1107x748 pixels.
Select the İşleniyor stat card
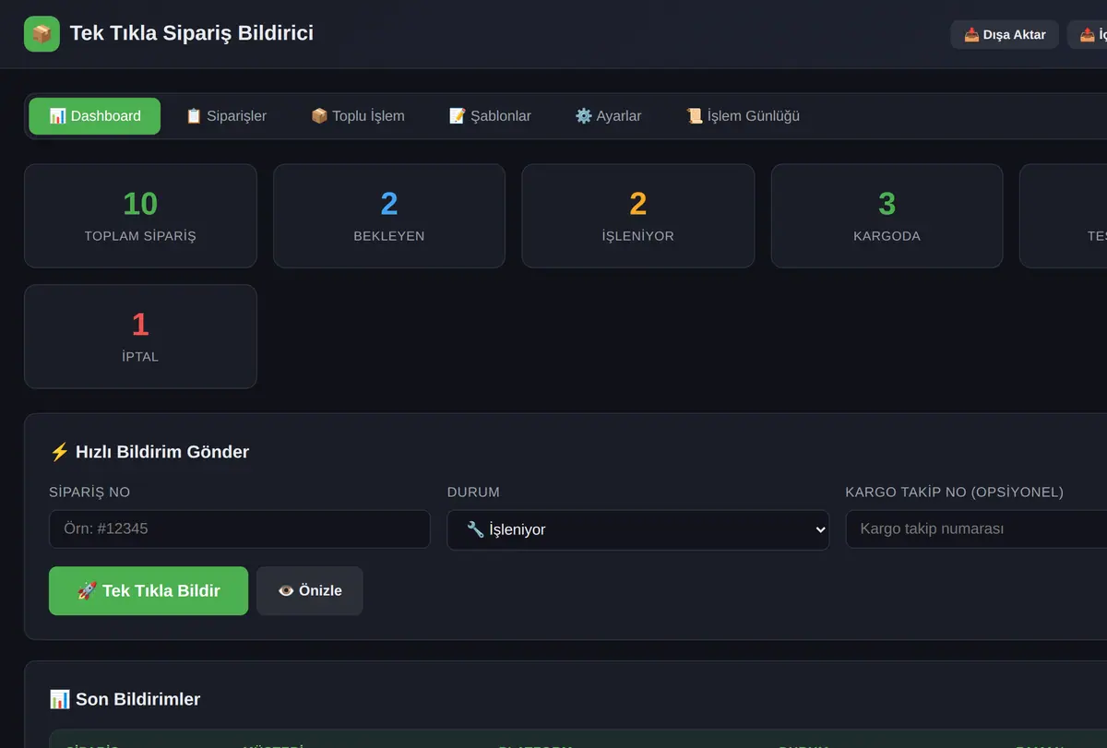[x=638, y=216]
